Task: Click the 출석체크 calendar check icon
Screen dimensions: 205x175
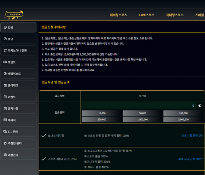Action: point(5,85)
